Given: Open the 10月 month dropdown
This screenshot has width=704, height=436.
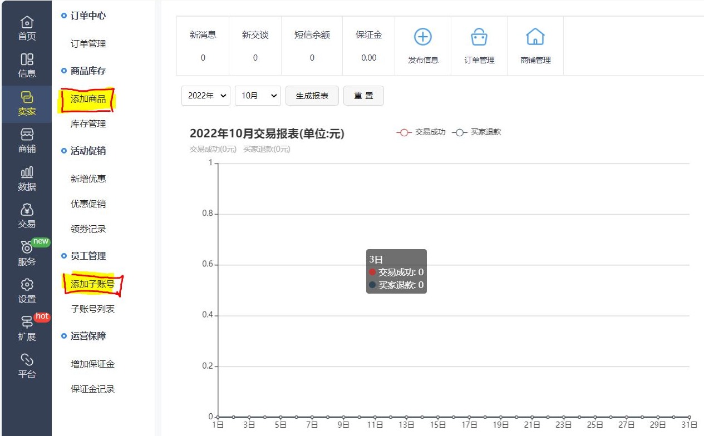Looking at the screenshot, I should [258, 96].
